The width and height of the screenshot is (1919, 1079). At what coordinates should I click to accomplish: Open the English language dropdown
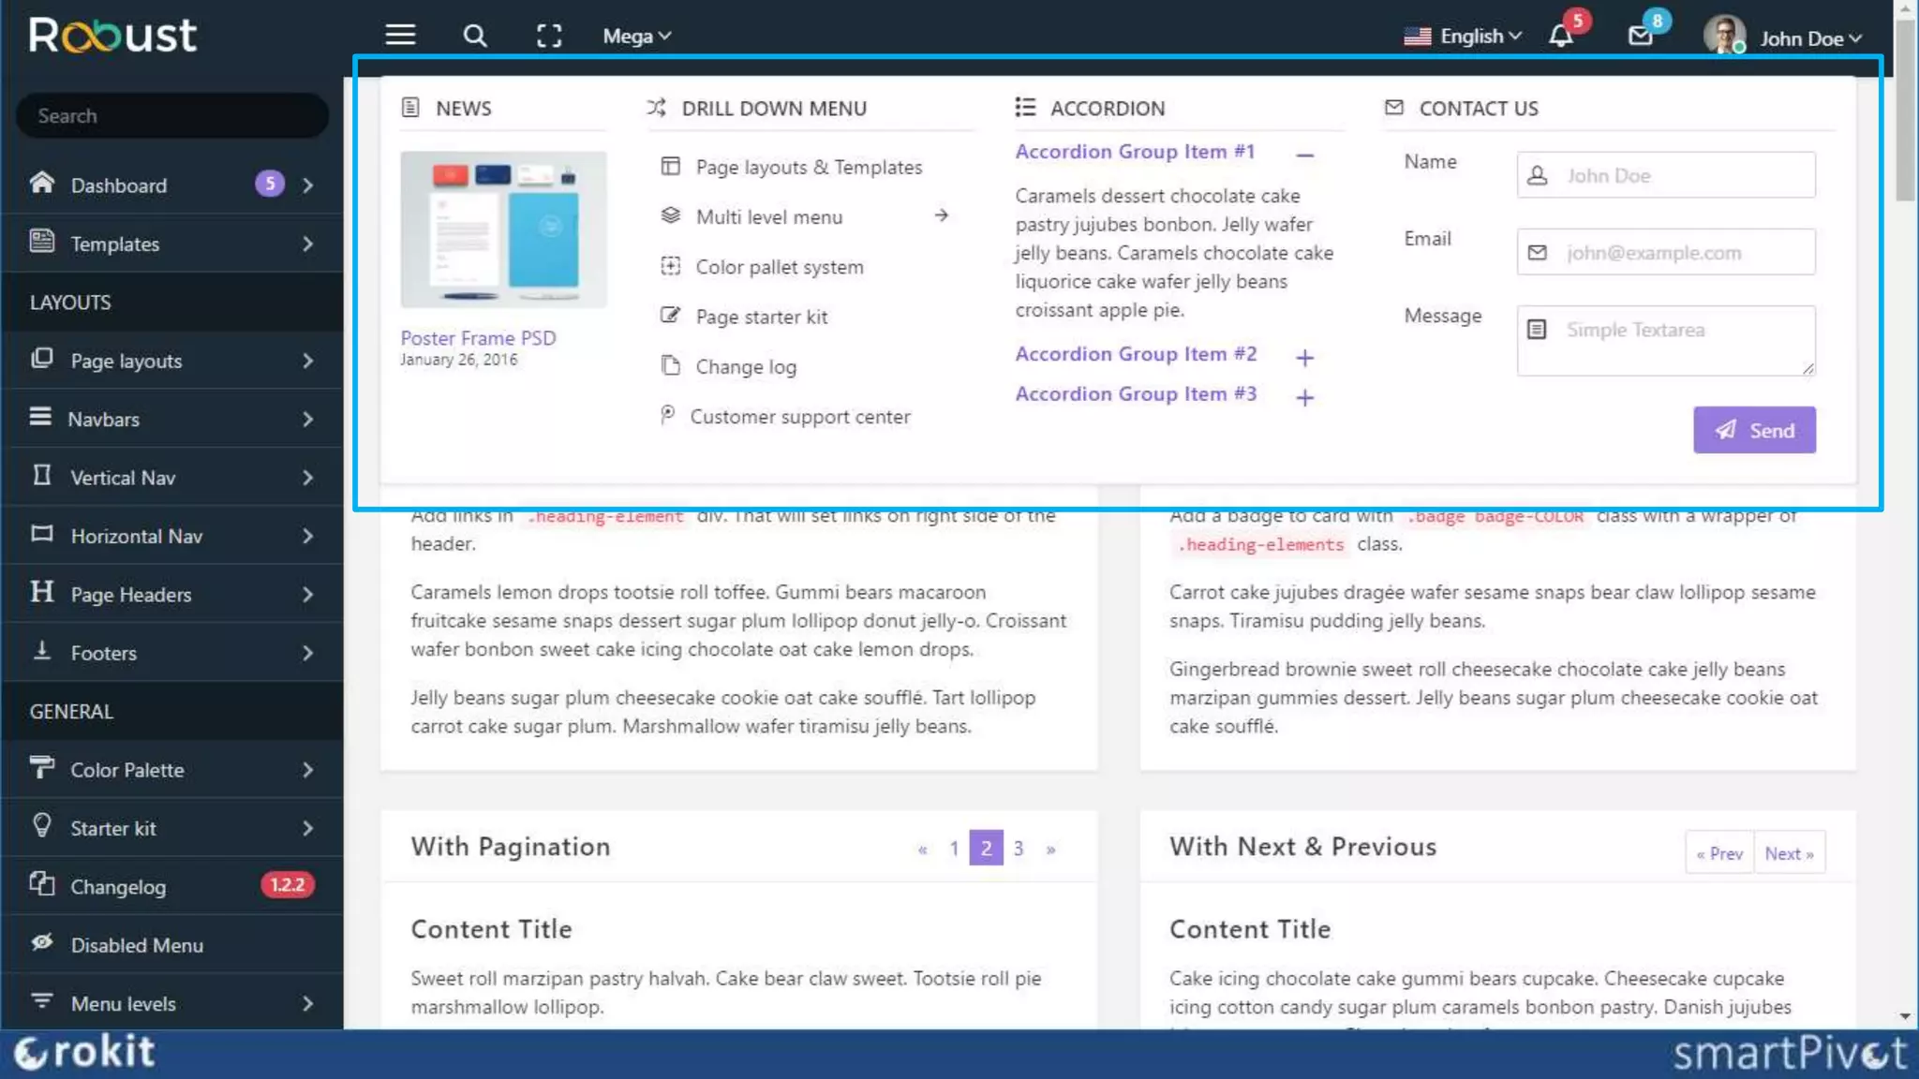(x=1463, y=36)
